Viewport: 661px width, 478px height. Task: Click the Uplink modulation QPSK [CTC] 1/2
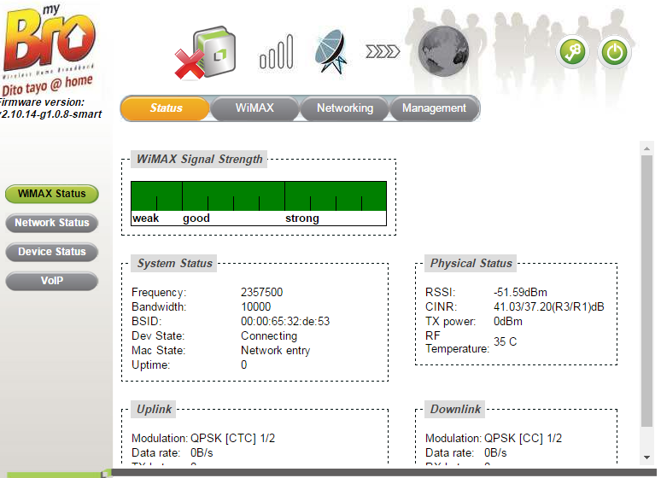click(232, 439)
